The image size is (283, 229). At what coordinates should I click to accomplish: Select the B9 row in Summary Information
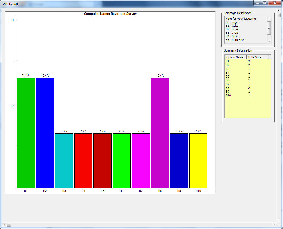[248, 92]
